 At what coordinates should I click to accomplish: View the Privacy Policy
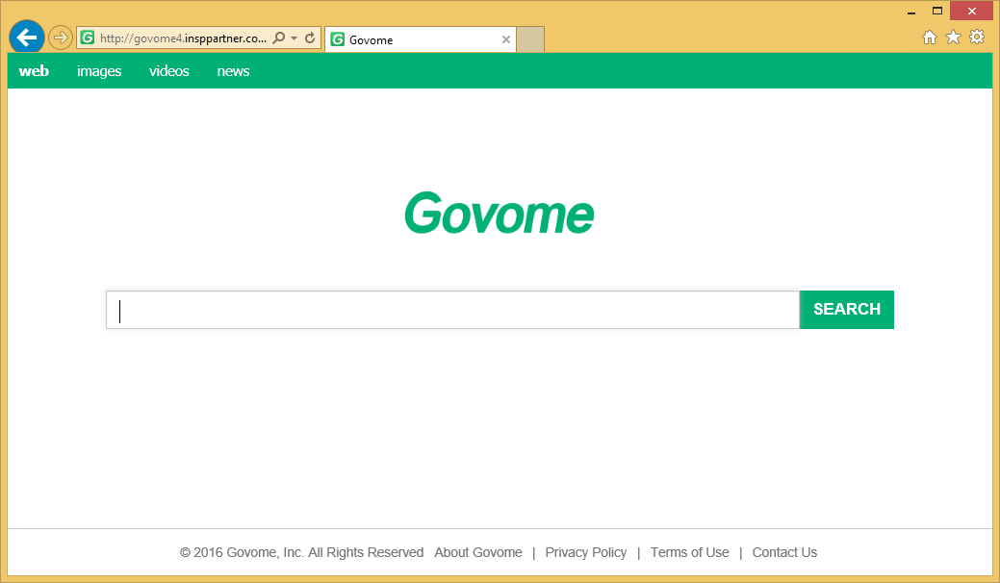pos(585,552)
